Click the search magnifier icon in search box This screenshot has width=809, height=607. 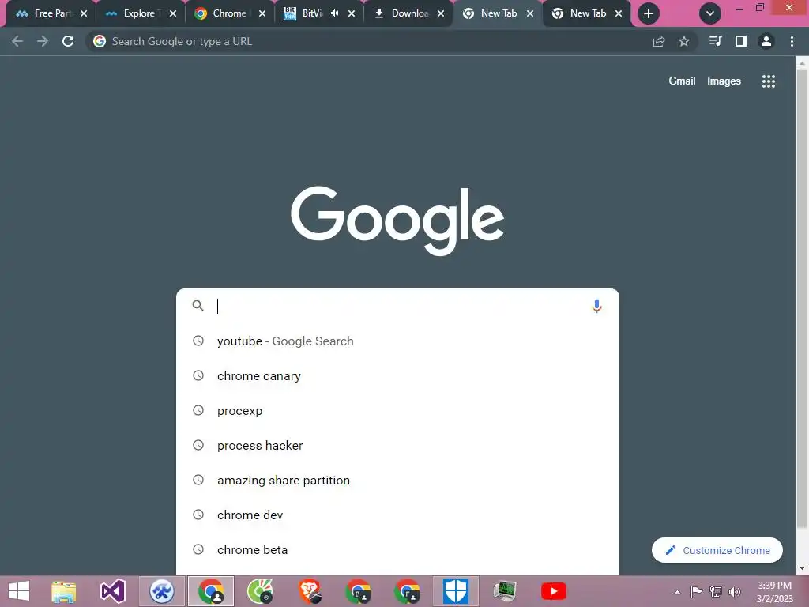198,306
